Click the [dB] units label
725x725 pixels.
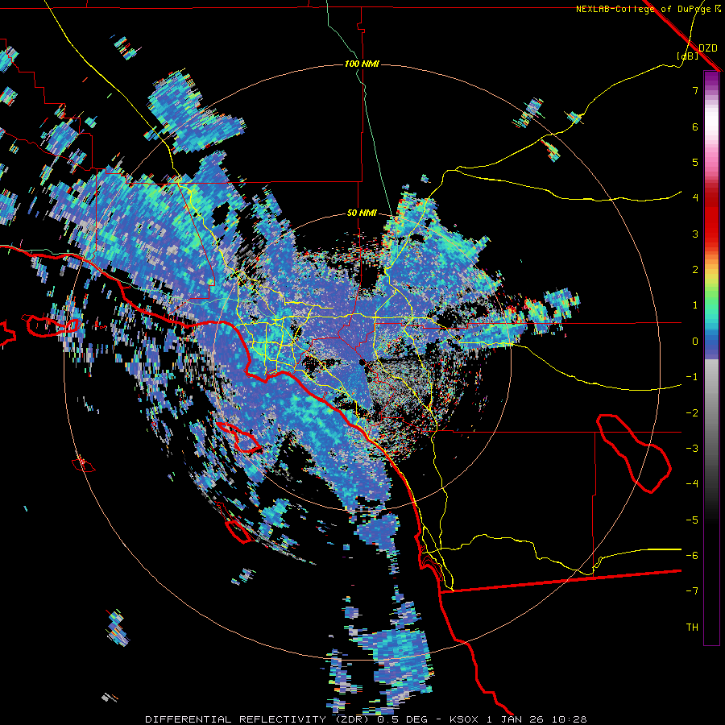click(x=688, y=56)
